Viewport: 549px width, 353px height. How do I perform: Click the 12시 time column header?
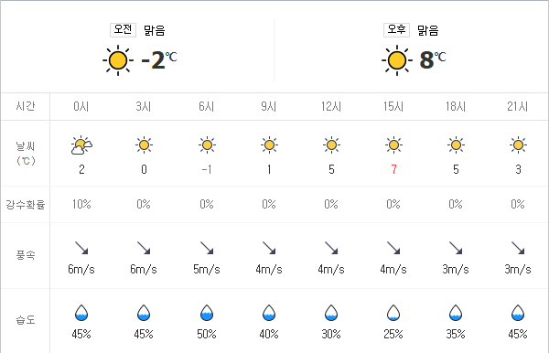click(x=331, y=106)
